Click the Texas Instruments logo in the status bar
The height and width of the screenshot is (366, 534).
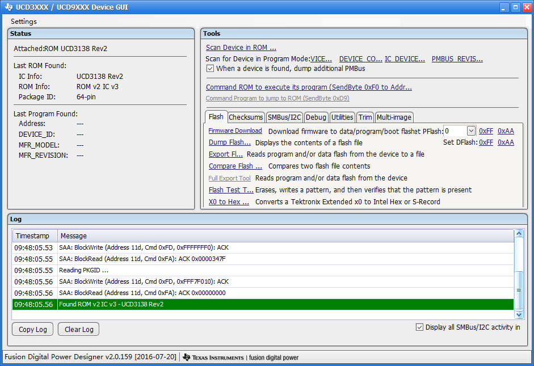pos(213,357)
